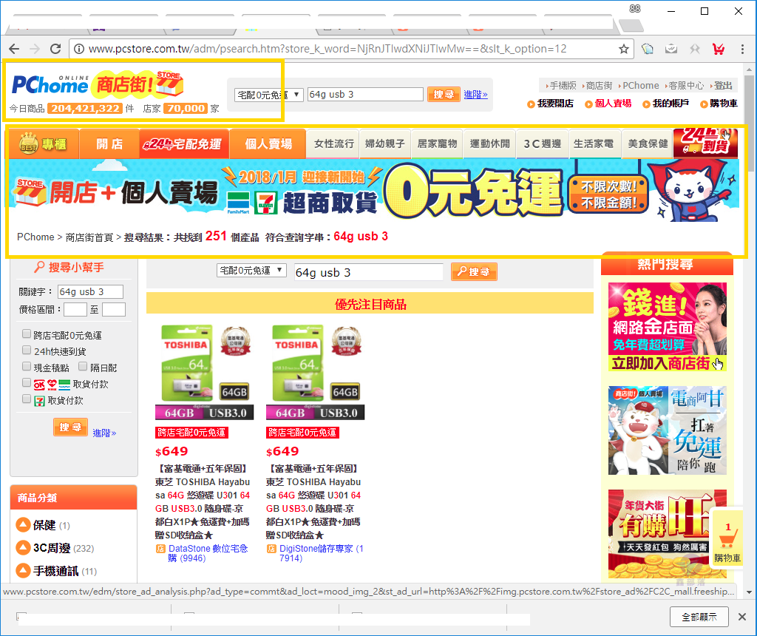
Task: Select the 美食保健 tab
Action: (648, 144)
